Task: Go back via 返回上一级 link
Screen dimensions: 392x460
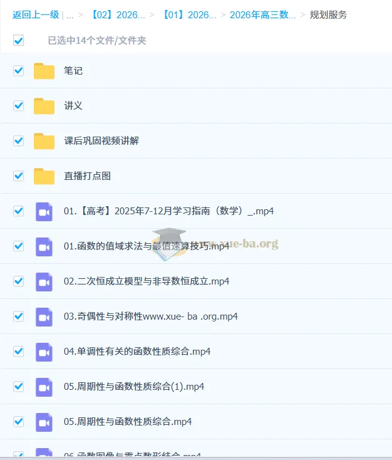Action: tap(36, 14)
